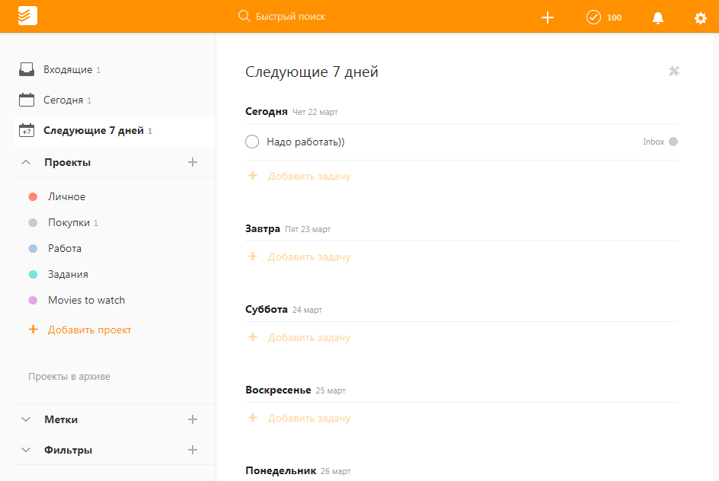Screen dimensions: 719x481
Task: Open quick add with the plus icon
Action: point(548,17)
